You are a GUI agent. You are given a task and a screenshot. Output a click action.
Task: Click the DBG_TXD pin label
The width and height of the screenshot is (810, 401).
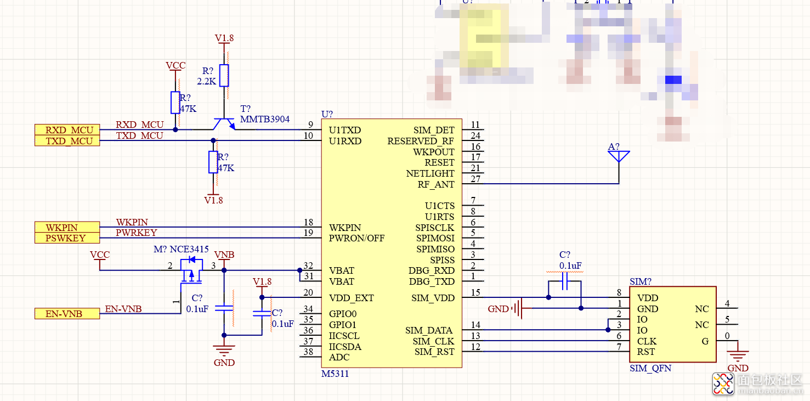click(x=432, y=282)
